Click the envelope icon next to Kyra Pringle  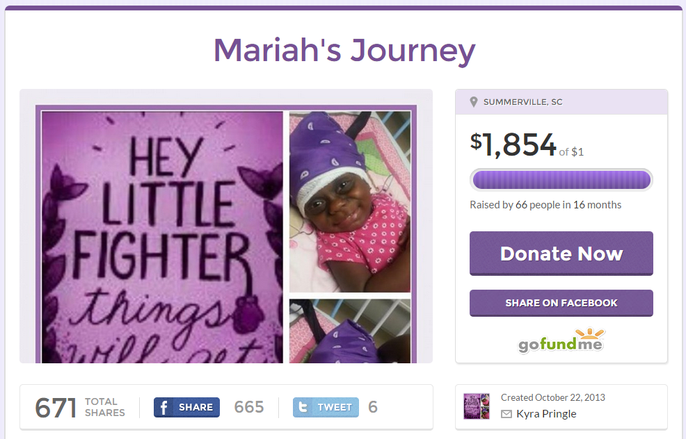point(506,414)
